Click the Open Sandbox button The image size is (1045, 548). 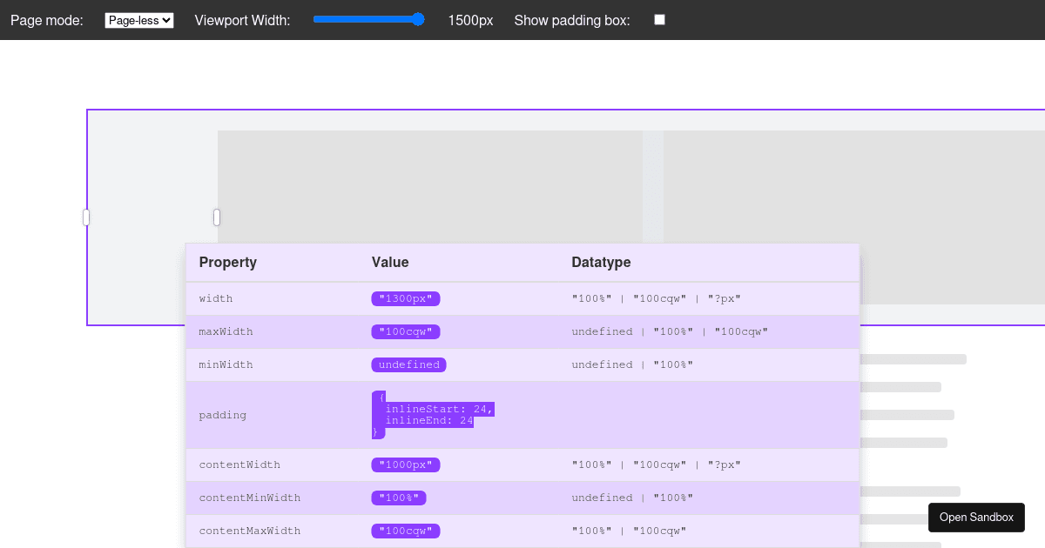point(976,518)
